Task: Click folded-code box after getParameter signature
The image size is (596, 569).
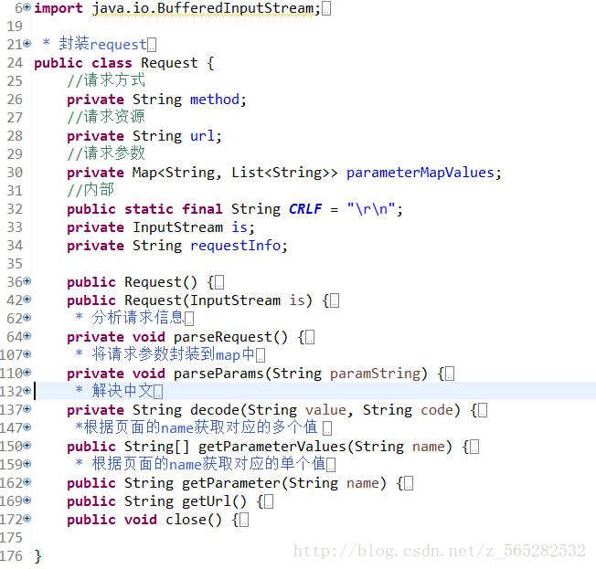Action: (409, 483)
